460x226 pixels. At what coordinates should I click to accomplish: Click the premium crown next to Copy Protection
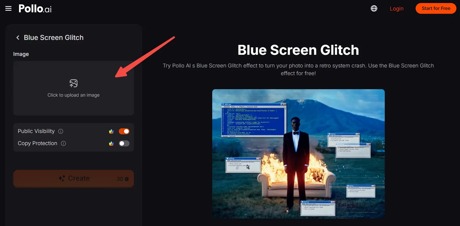point(111,143)
